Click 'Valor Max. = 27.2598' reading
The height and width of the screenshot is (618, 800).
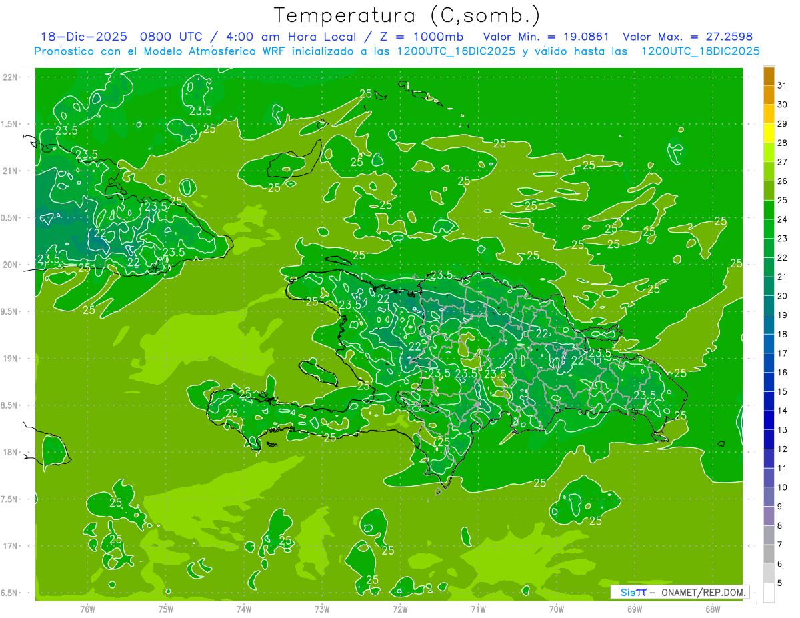pyautogui.click(x=687, y=37)
